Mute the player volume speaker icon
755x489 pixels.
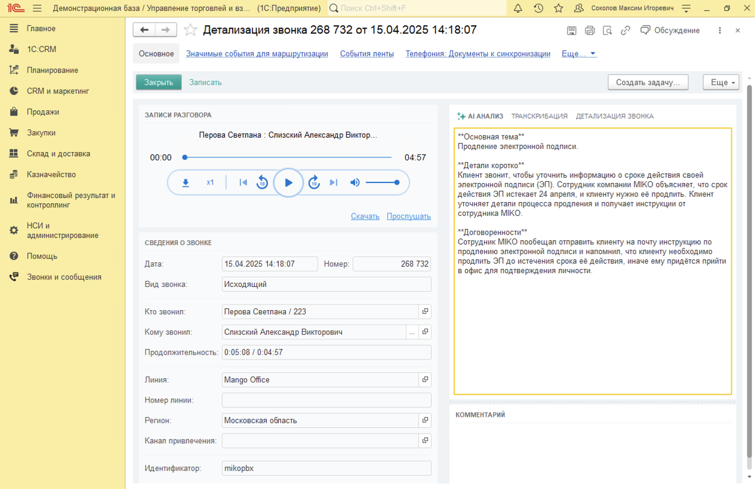tap(355, 182)
